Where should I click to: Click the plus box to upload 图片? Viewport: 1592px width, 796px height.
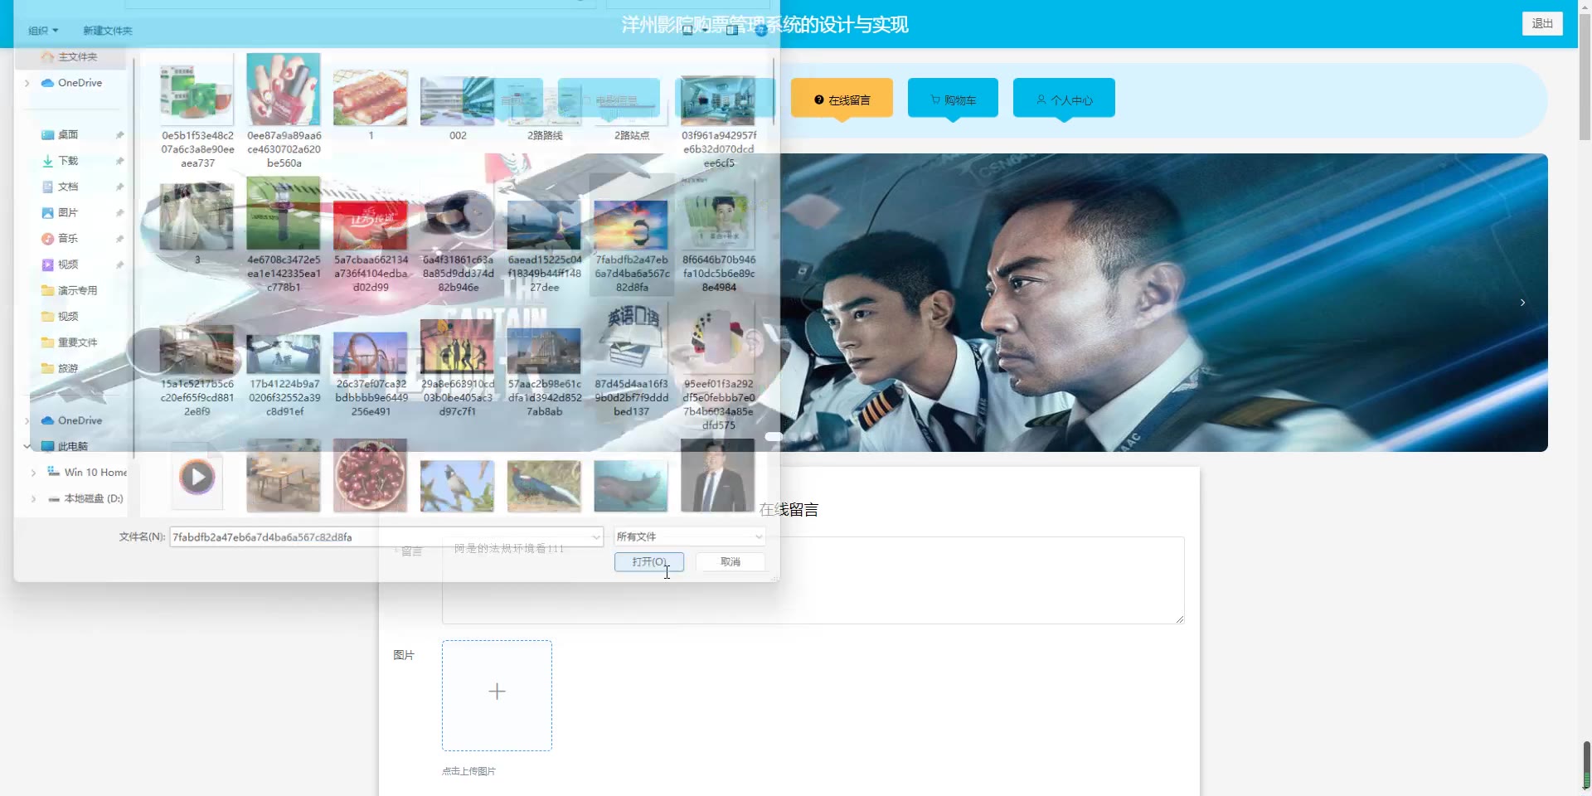(497, 695)
